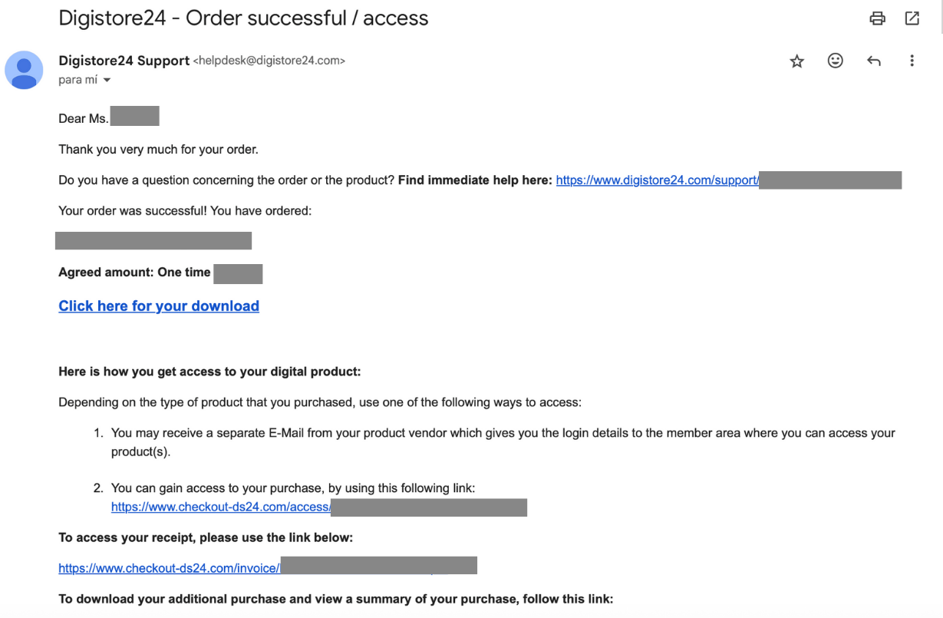
Task: Click the "Here is how you get access" heading
Action: (209, 372)
